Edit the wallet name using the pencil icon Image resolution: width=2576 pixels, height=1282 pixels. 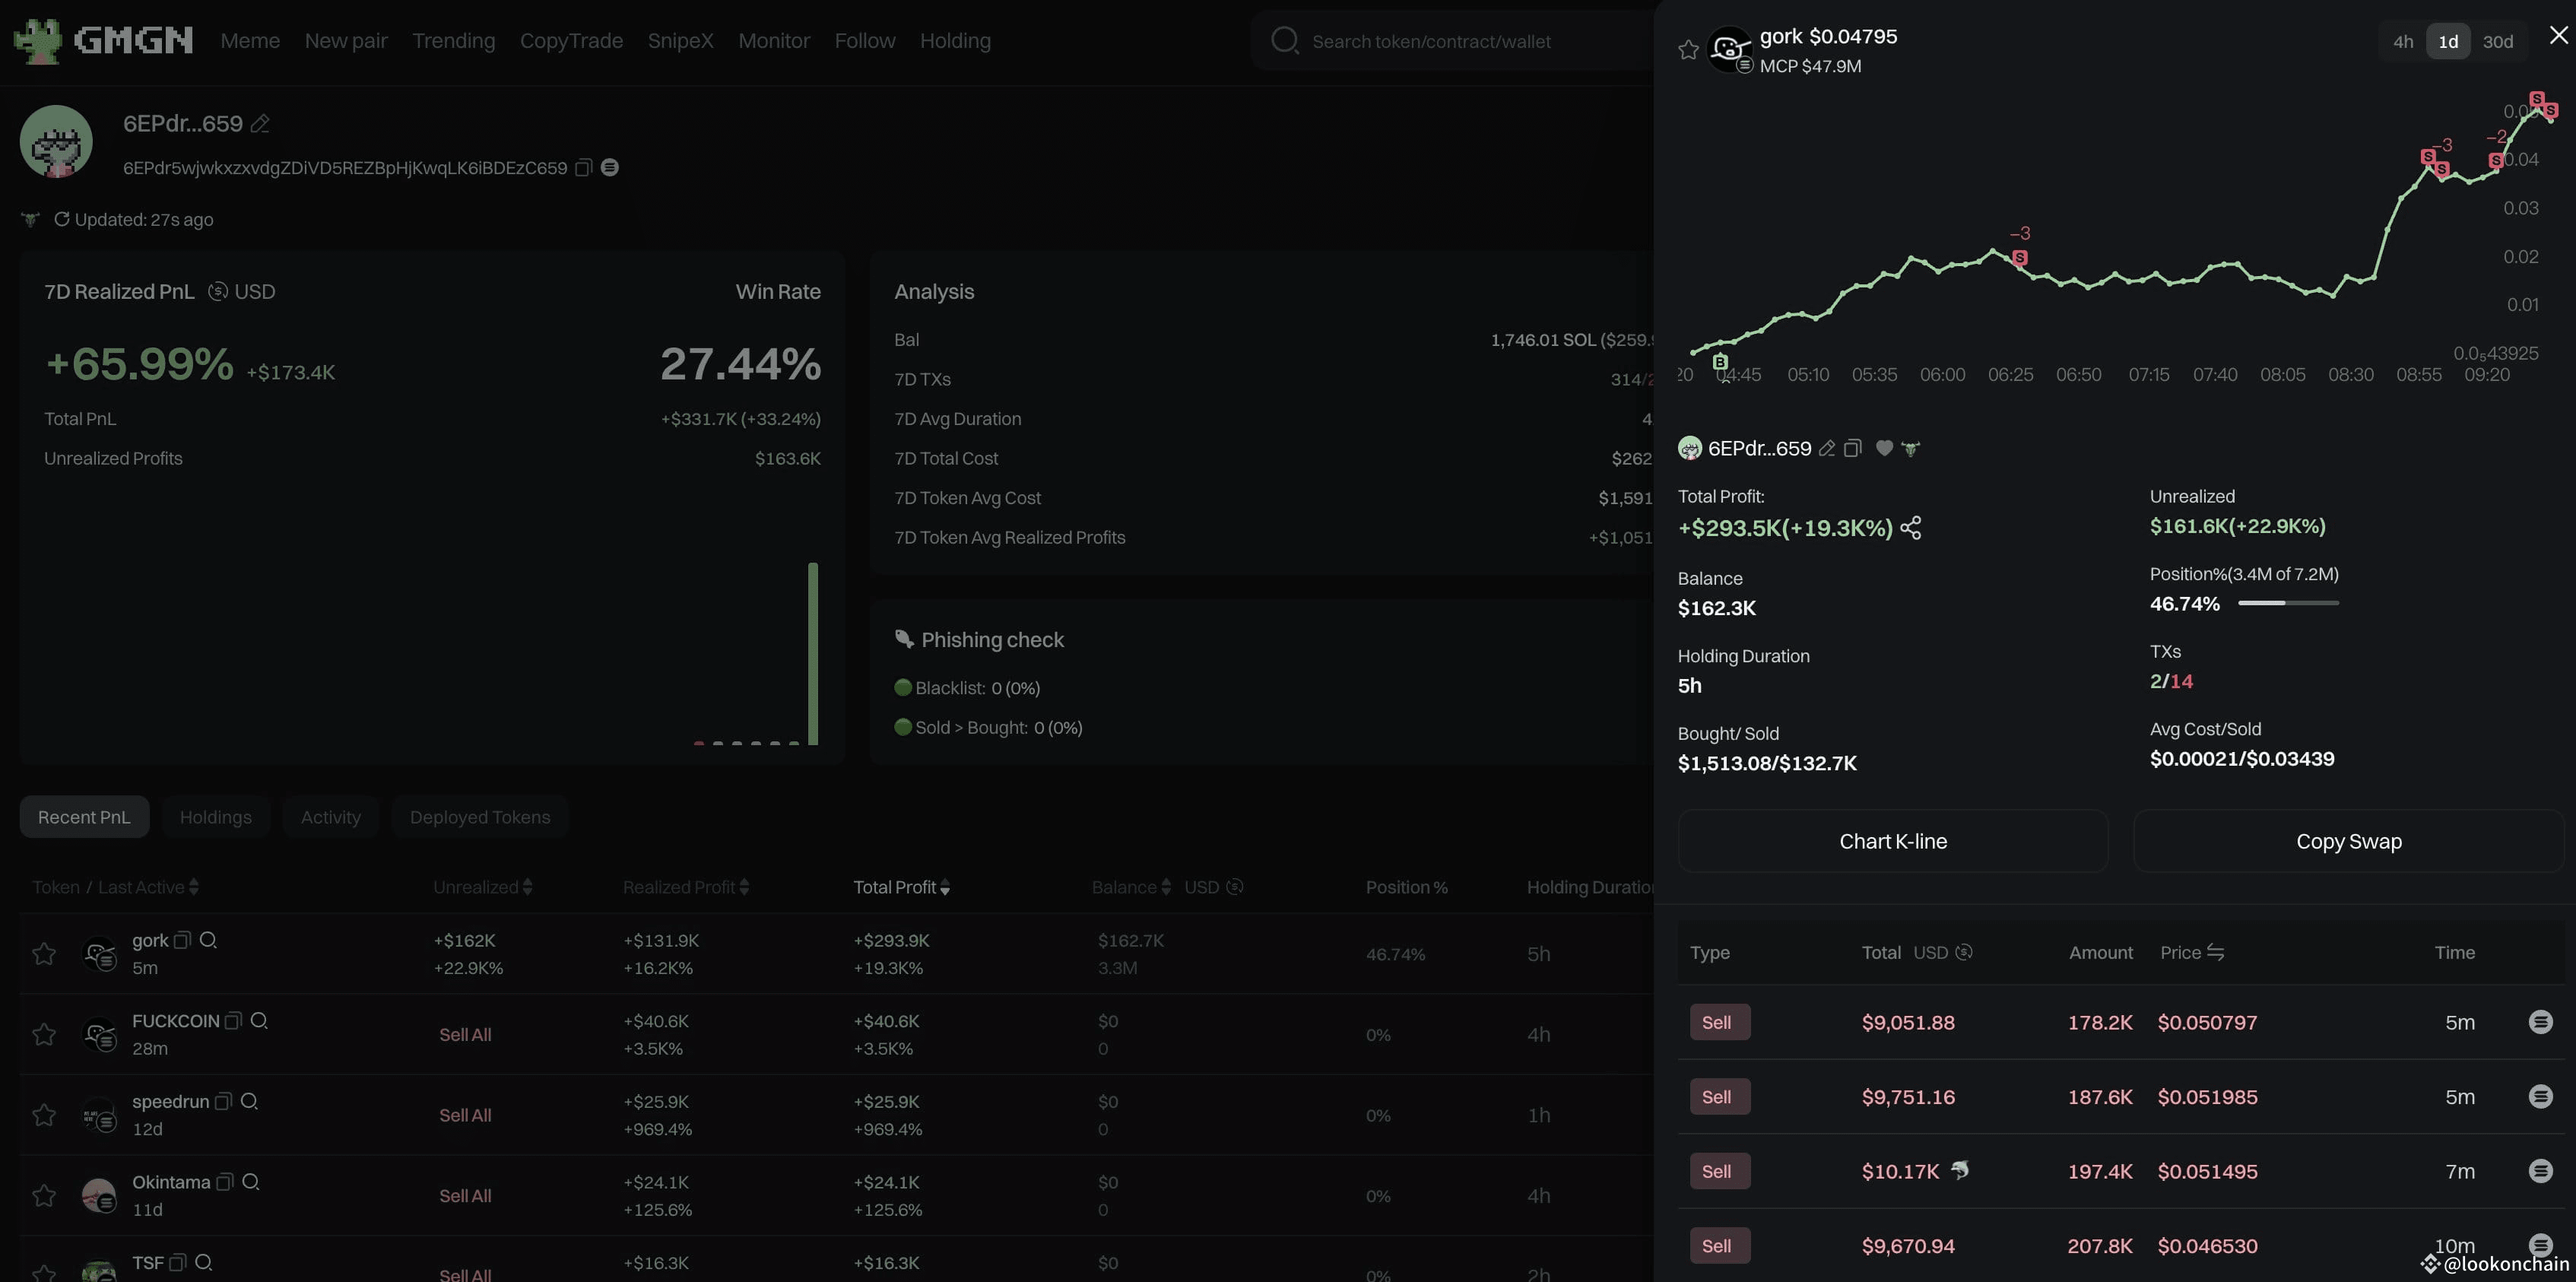point(260,123)
